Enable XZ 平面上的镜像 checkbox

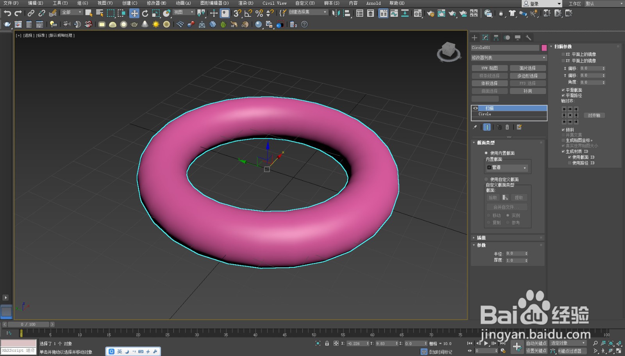pos(563,54)
